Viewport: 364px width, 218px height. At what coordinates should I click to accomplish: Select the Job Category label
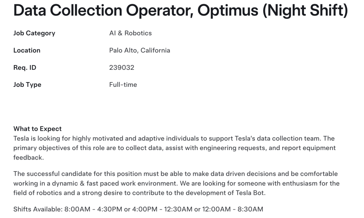click(34, 33)
